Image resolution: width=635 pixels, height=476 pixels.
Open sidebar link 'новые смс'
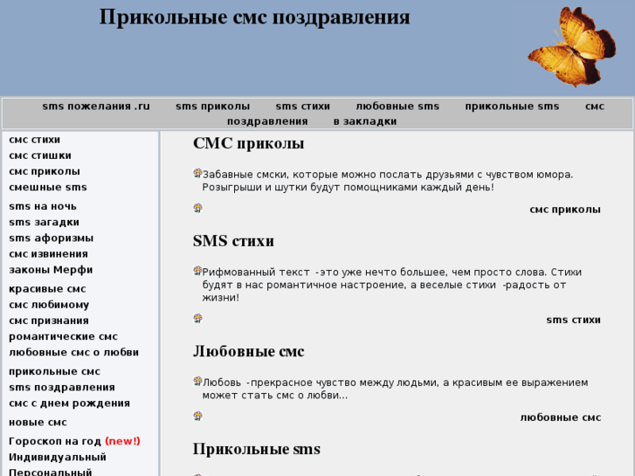point(38,422)
